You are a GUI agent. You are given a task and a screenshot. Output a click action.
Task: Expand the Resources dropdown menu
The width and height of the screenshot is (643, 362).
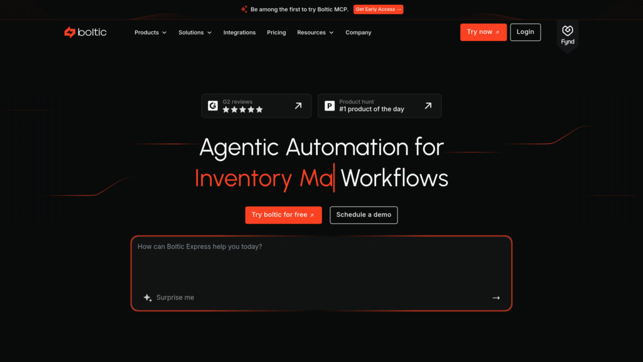click(315, 33)
